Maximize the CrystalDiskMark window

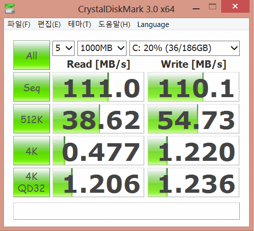(x=212, y=6)
